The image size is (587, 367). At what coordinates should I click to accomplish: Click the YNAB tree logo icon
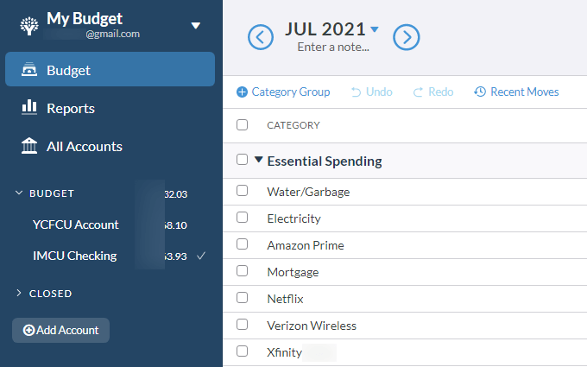tap(29, 25)
